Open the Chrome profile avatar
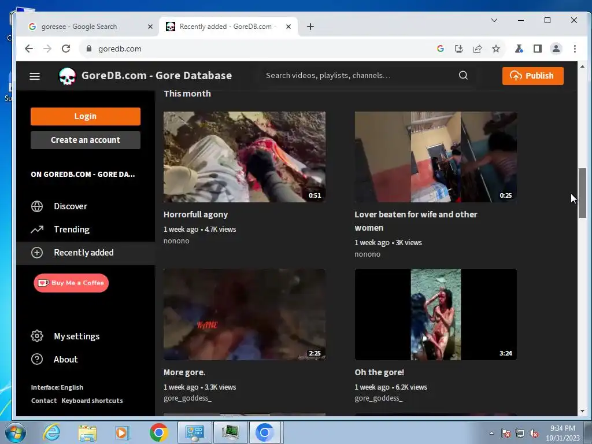Image resolution: width=592 pixels, height=444 pixels. (x=556, y=49)
